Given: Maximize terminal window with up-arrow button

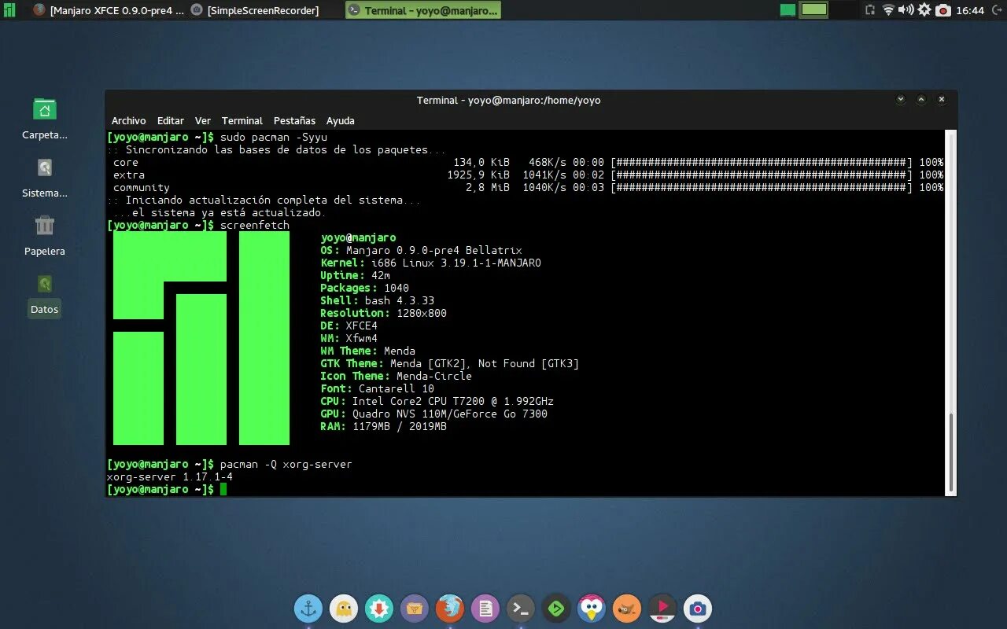Looking at the screenshot, I should tap(921, 100).
